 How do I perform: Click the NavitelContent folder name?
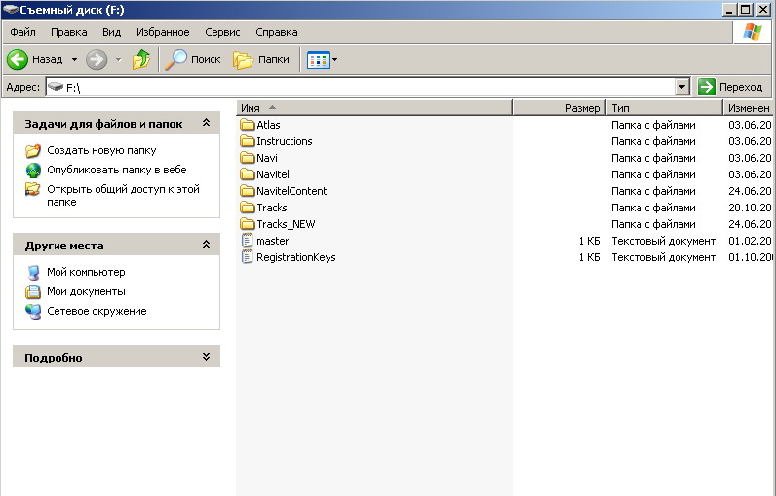pos(291,191)
